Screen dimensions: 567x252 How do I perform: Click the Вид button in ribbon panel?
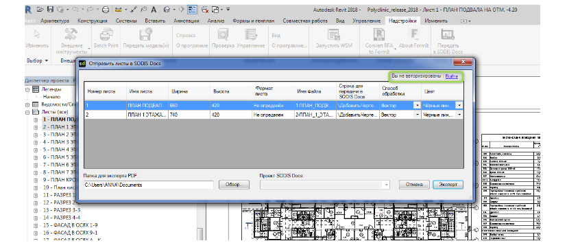coord(276,36)
